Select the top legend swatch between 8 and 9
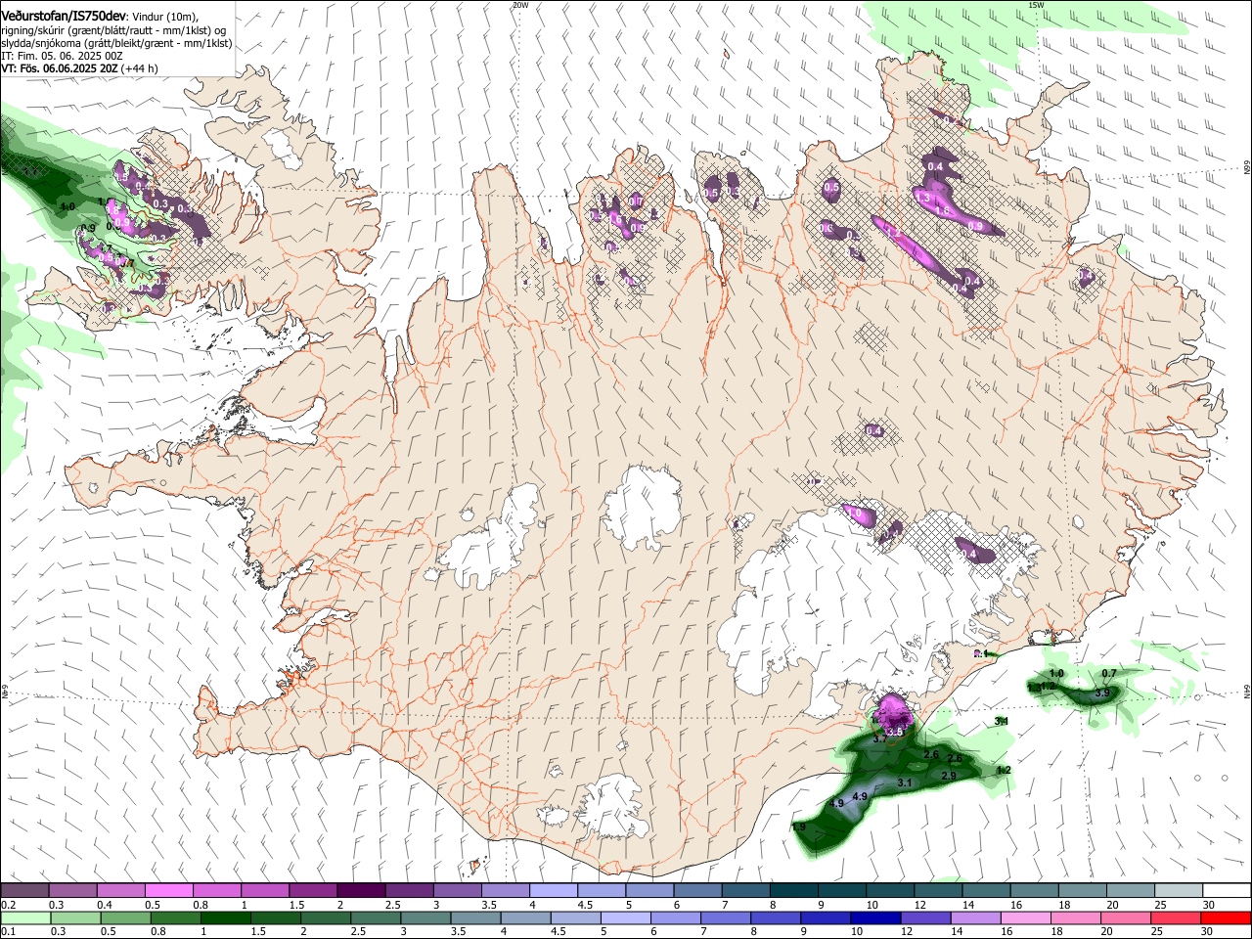The image size is (1252, 939). (794, 890)
